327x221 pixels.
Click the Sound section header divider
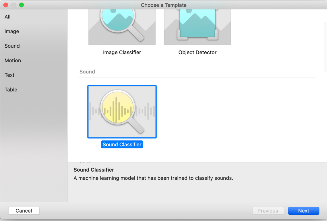pos(197,76)
